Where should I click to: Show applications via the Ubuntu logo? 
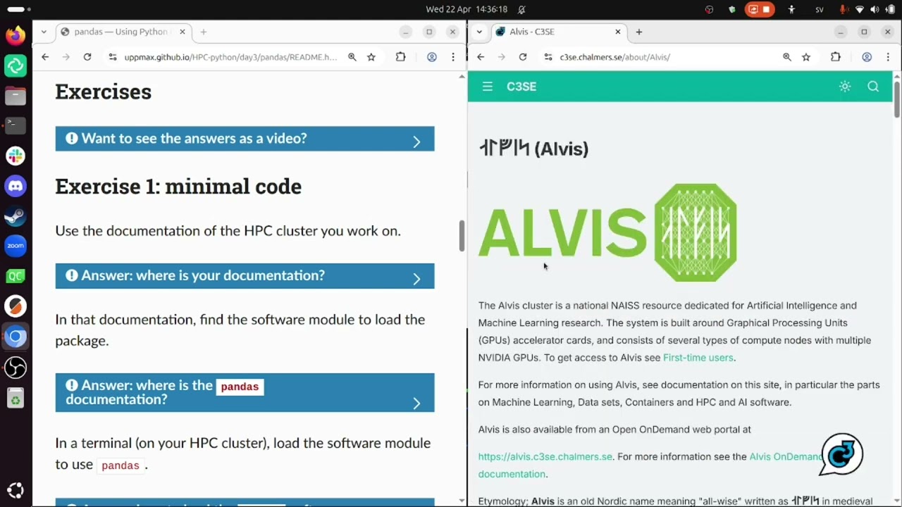click(16, 490)
